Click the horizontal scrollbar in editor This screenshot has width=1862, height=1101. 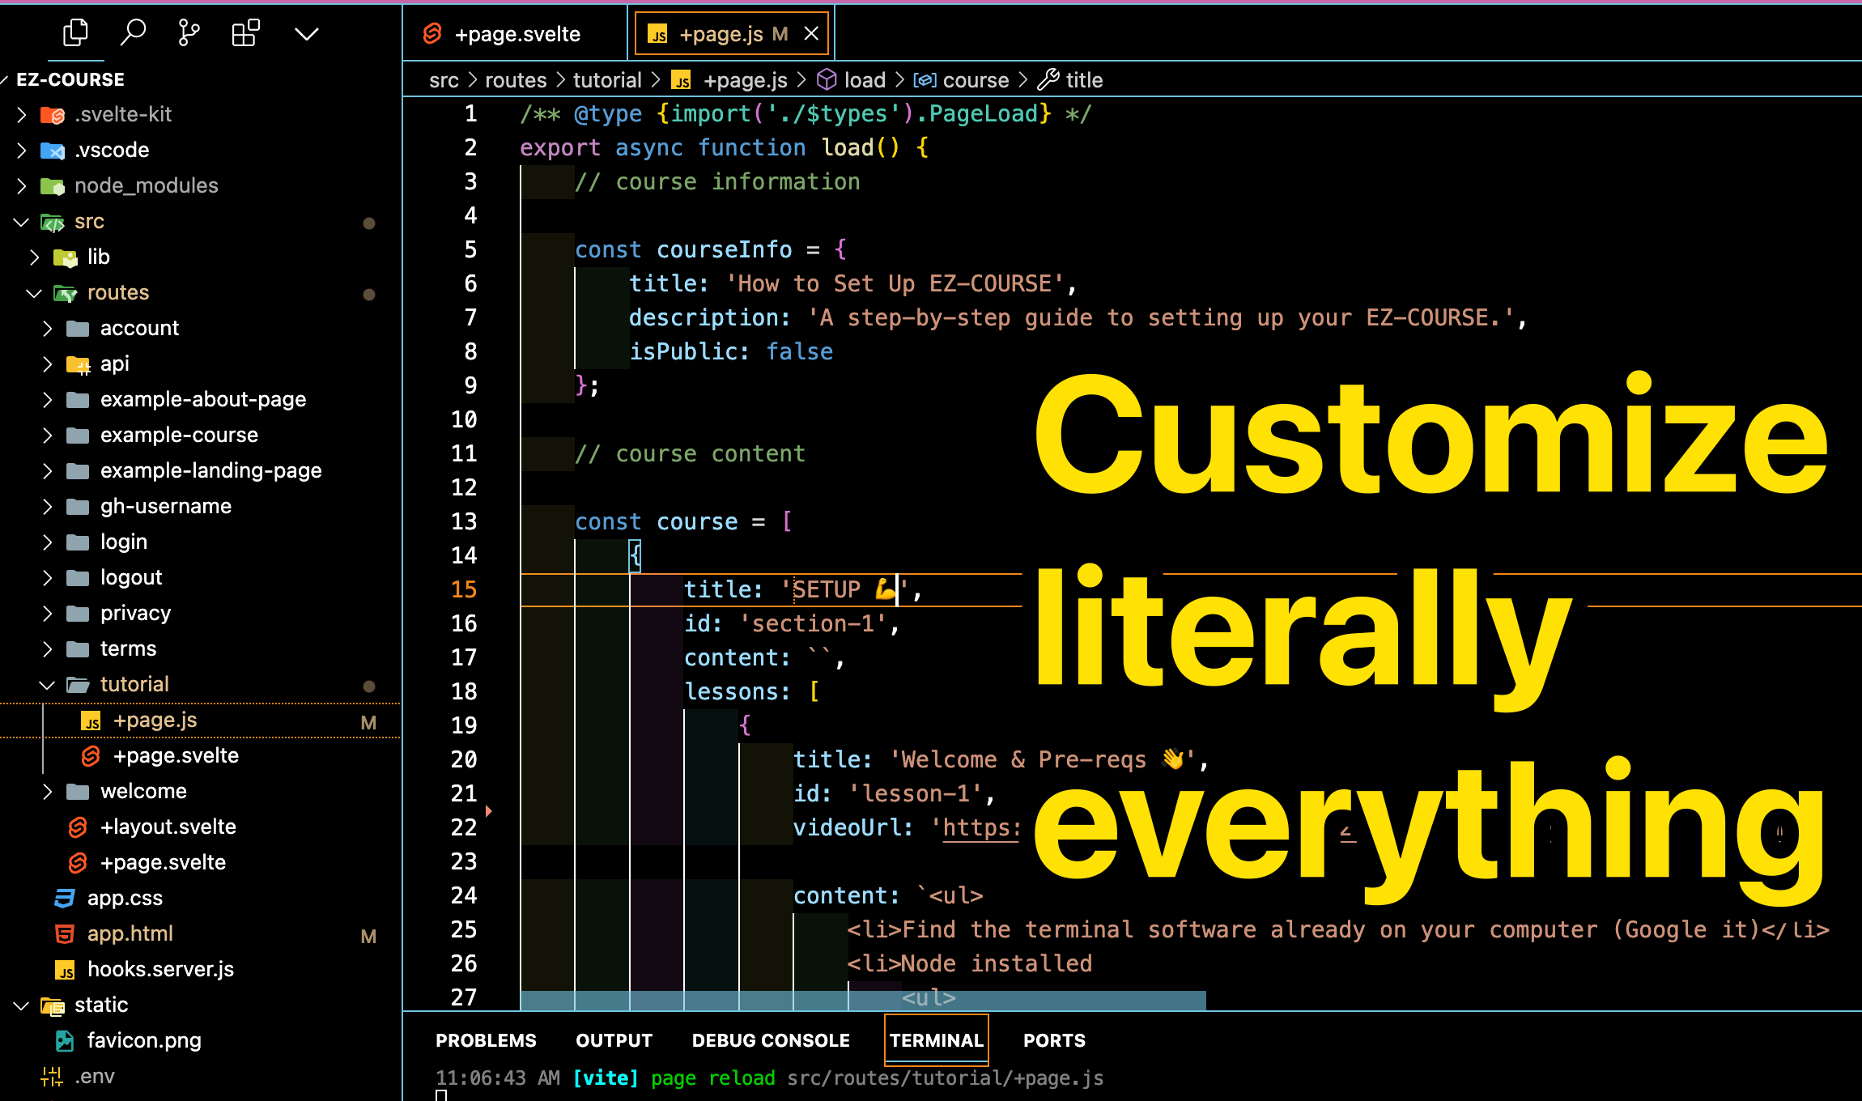pos(863,1000)
